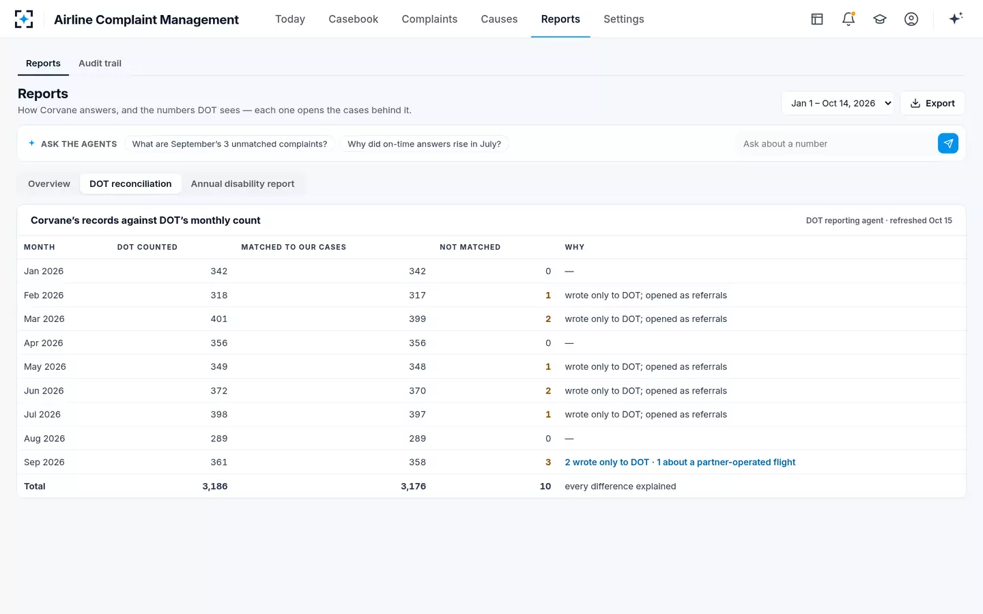Select the Jan 2026 row label

point(44,272)
